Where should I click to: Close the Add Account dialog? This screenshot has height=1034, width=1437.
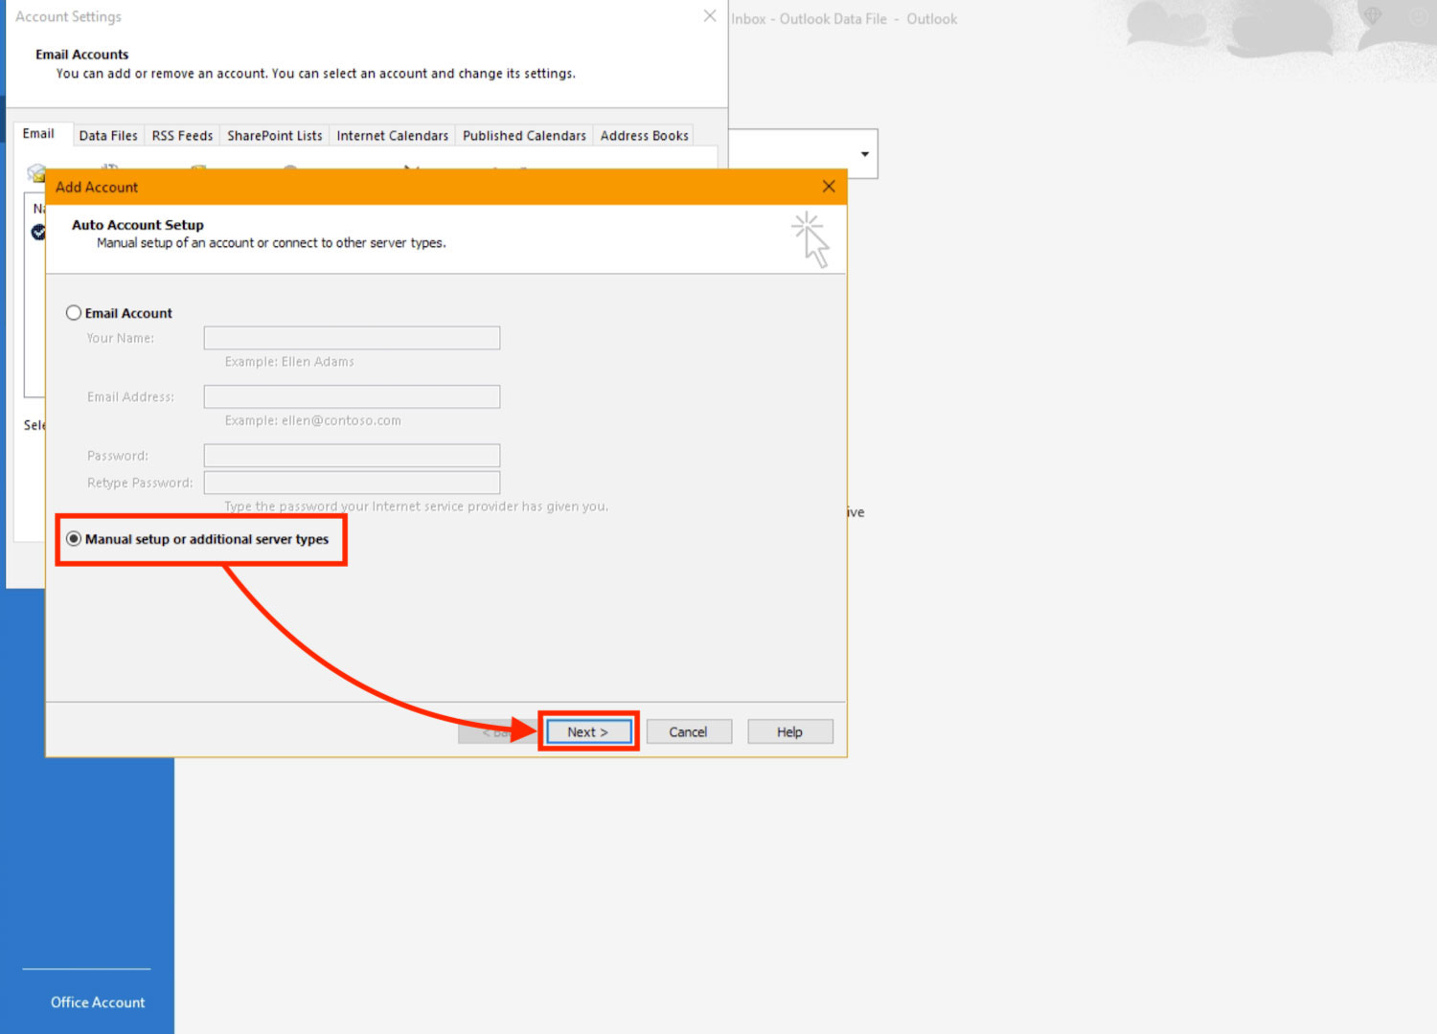coord(829,187)
